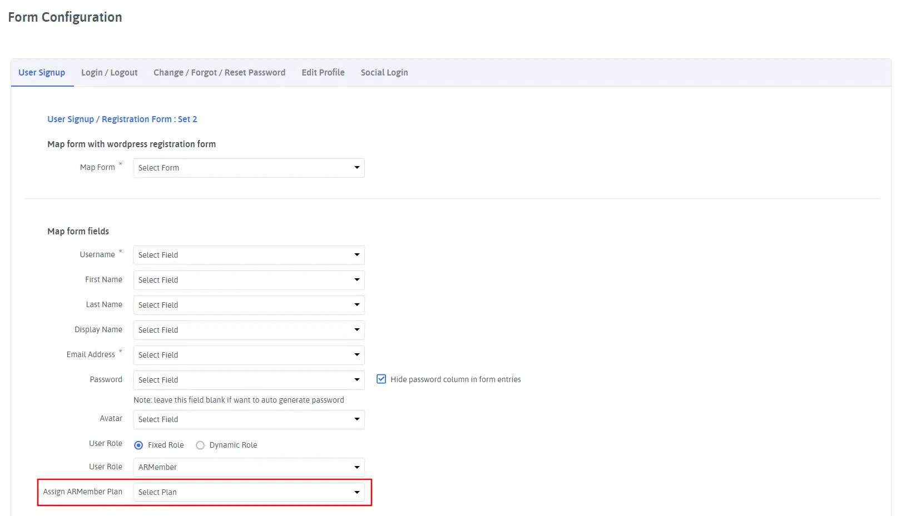Screen dimensions: 906x516
Task: Click 'Map form with wordpress registration form' text
Action: 132,144
